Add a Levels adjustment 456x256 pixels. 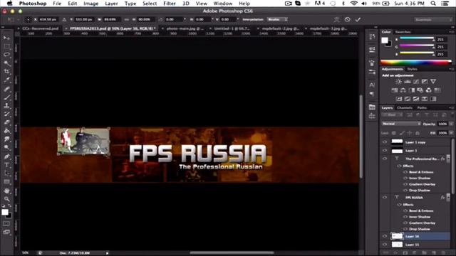[x=408, y=82]
